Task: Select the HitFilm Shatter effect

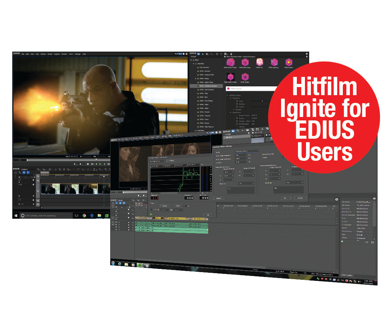Action: (245, 77)
